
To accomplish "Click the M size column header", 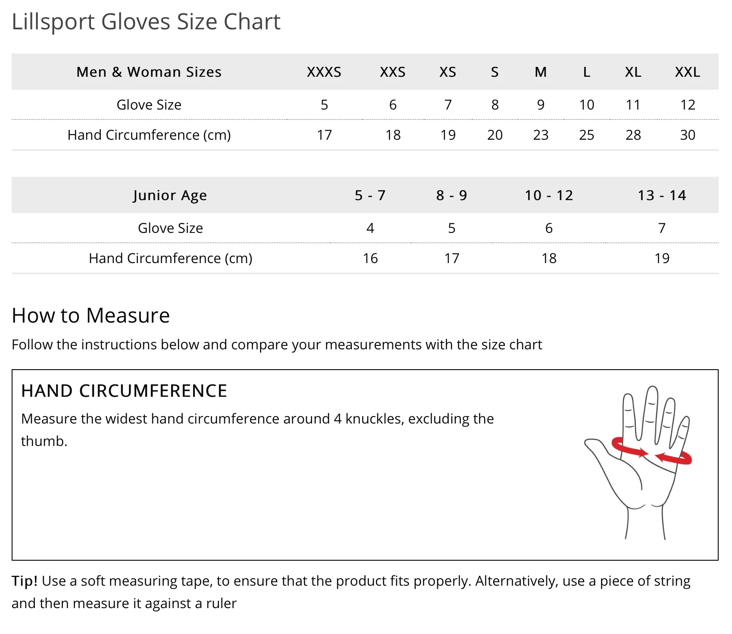I will pyautogui.click(x=541, y=72).
